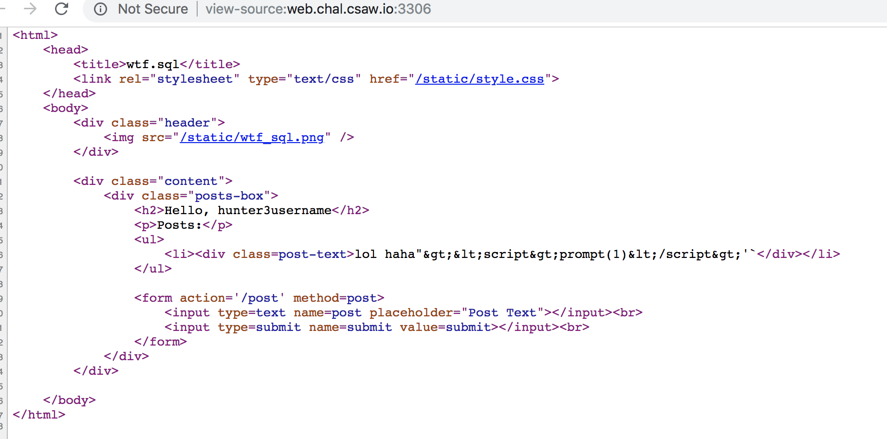887x439 pixels.
Task: Open the /static/style.css link
Action: point(479,79)
